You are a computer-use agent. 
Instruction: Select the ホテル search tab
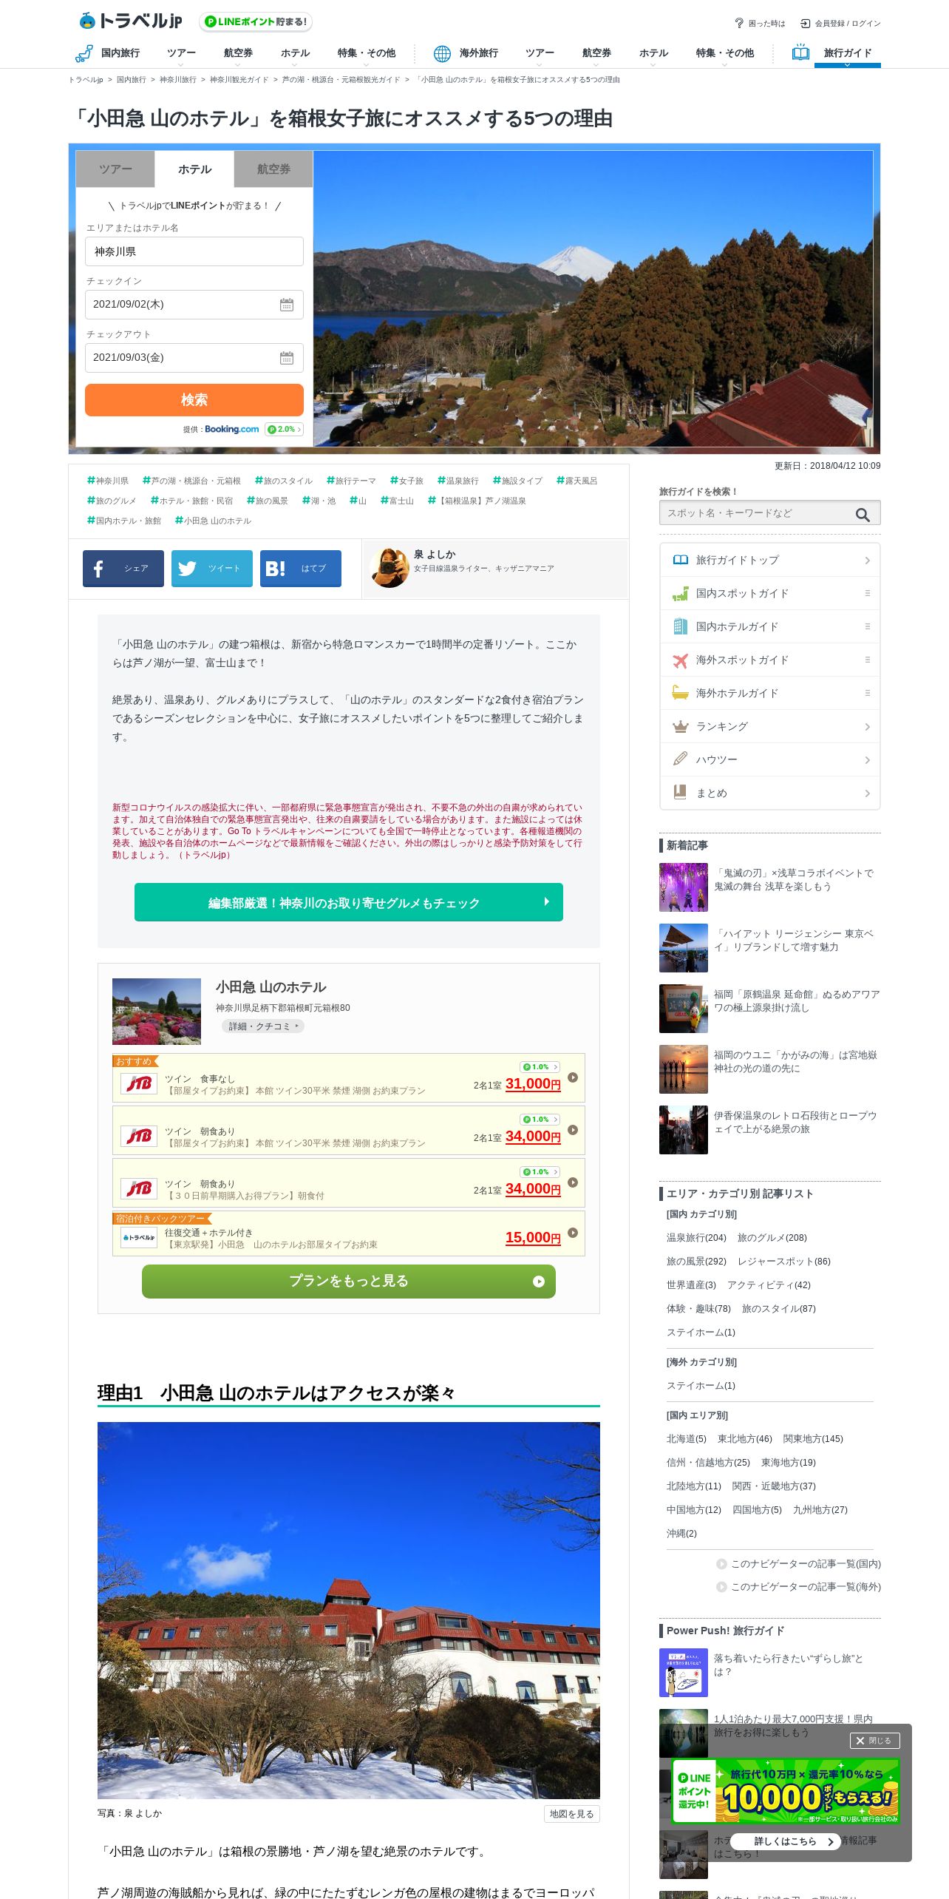tap(194, 169)
